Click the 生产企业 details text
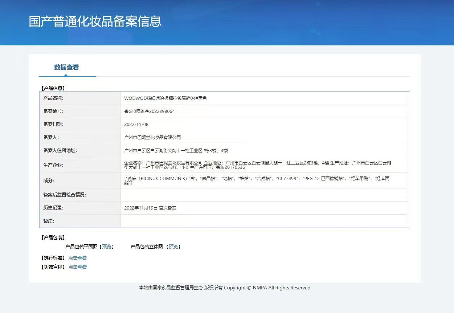This screenshot has height=313, width=454. (x=258, y=165)
